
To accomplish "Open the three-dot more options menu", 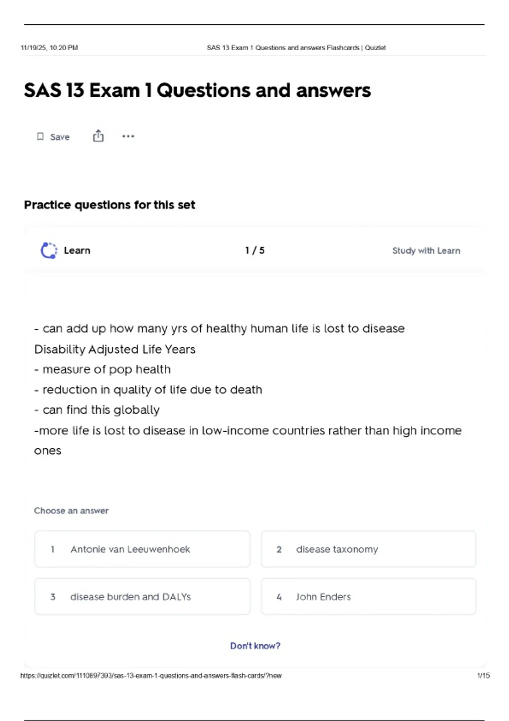I will 128,136.
